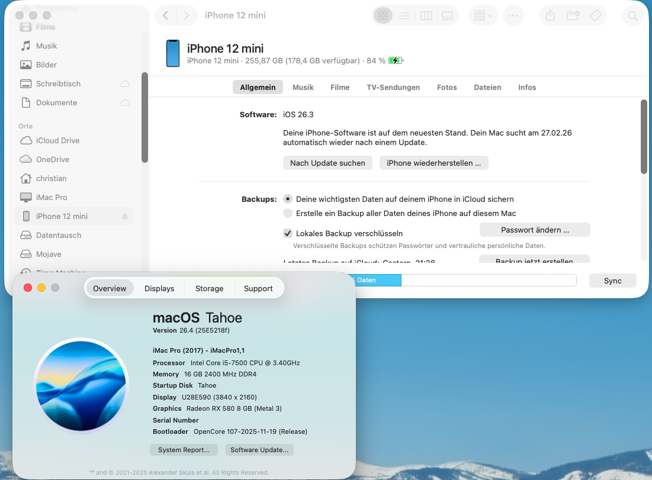
Task: Go back with the Finder back arrow
Action: coord(165,15)
